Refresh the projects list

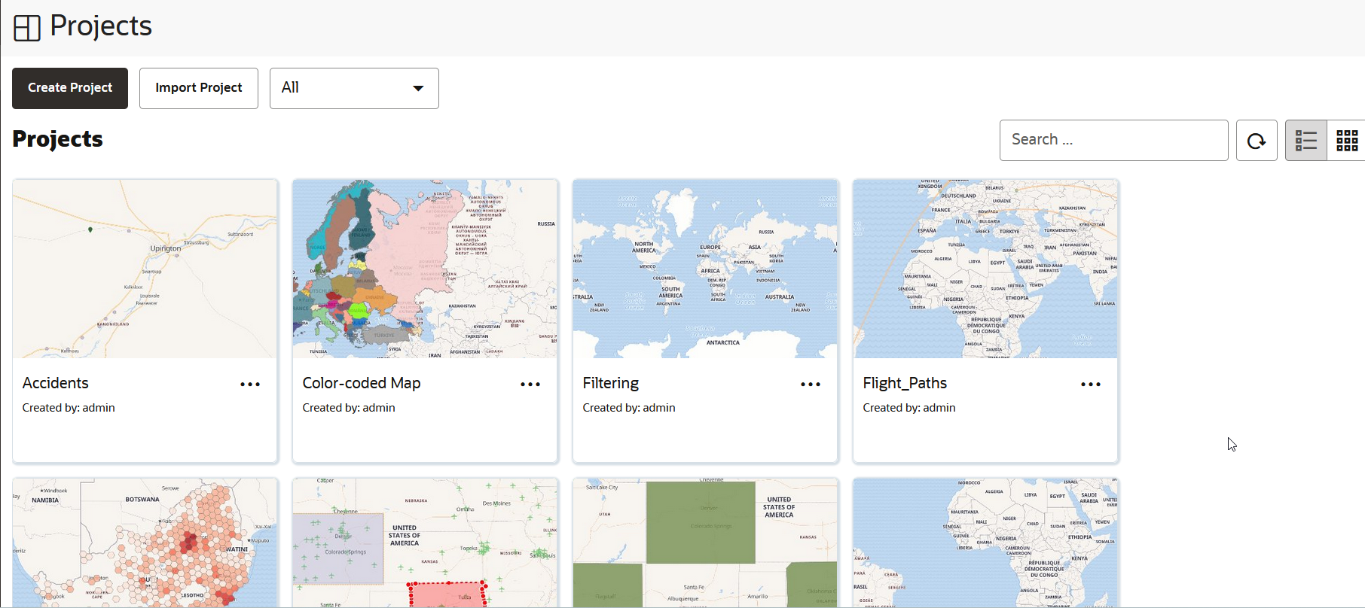pos(1257,140)
